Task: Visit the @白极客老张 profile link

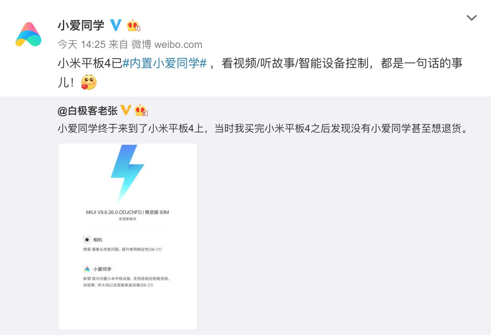Action: click(87, 110)
